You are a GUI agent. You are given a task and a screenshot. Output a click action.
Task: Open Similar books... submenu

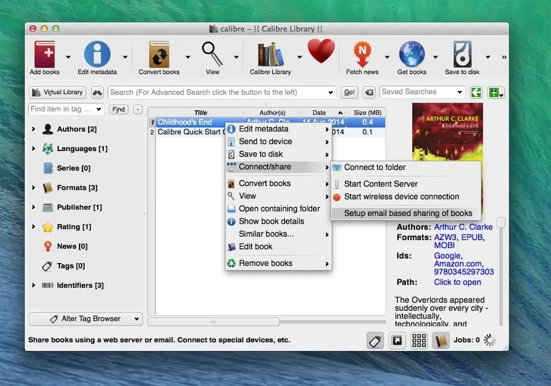(x=279, y=234)
